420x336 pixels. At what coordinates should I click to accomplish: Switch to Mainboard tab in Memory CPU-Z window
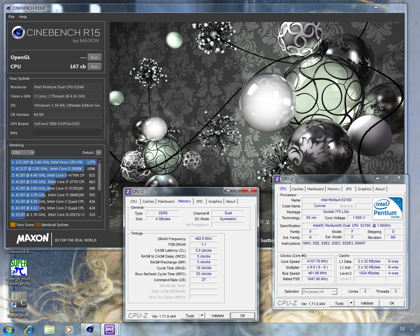coord(166,201)
